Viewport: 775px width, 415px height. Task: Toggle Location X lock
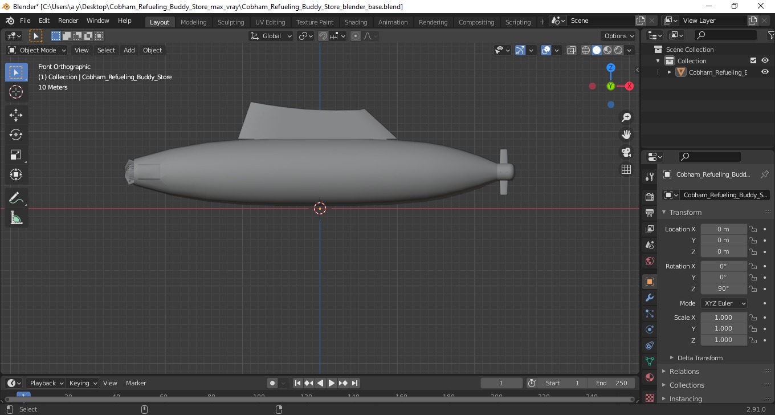[x=753, y=229]
